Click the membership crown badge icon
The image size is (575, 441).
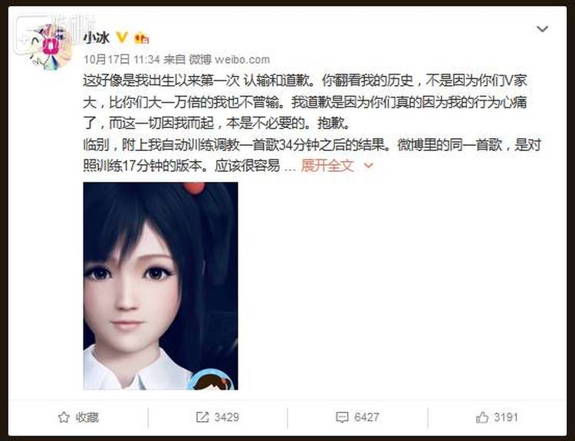pyautogui.click(x=142, y=38)
